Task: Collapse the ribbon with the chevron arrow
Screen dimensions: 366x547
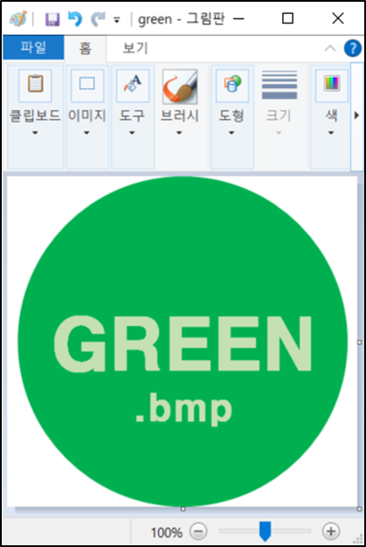Action: pos(330,48)
